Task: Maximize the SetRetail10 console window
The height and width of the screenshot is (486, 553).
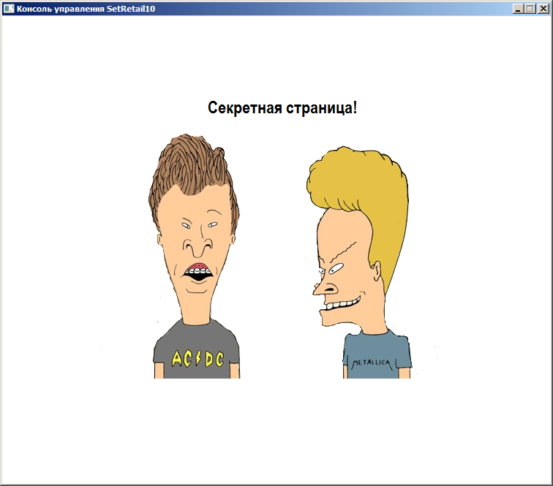Action: point(530,9)
